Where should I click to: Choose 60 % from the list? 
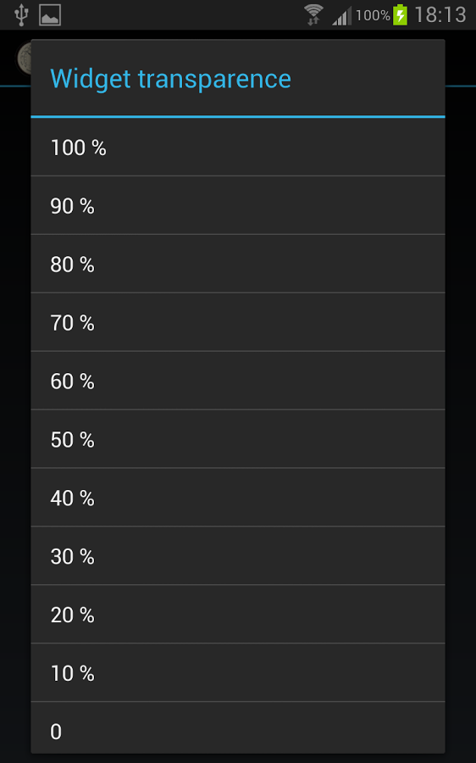point(238,381)
